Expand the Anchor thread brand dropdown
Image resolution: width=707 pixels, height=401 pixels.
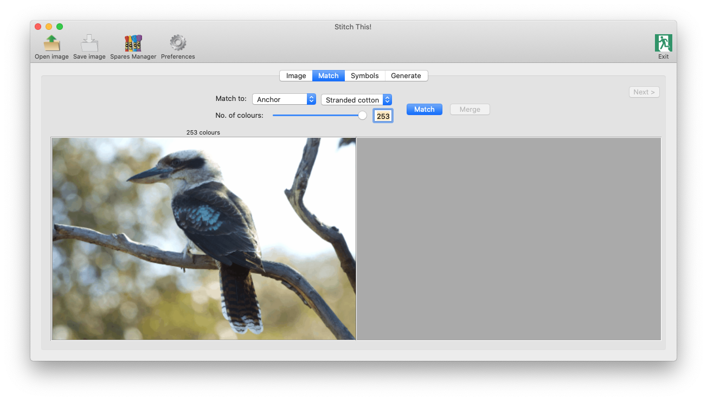[x=284, y=100]
